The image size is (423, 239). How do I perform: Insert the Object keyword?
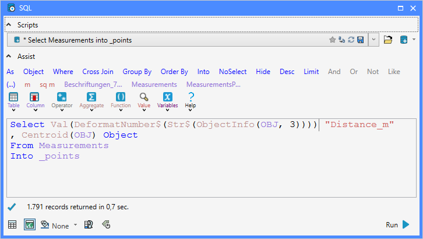pos(33,72)
